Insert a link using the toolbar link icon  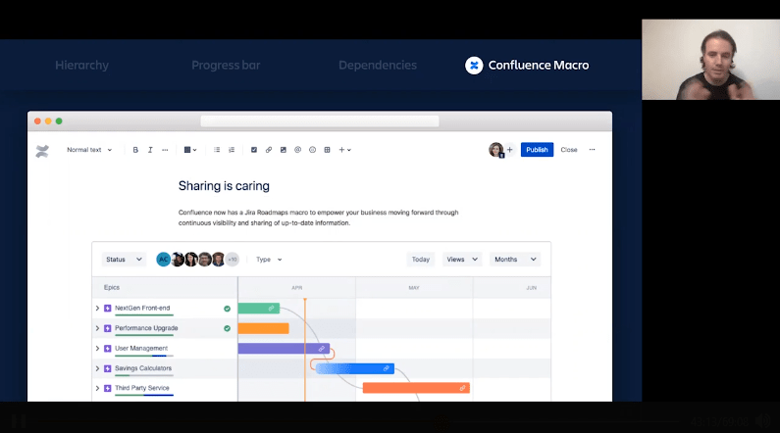[x=269, y=150]
